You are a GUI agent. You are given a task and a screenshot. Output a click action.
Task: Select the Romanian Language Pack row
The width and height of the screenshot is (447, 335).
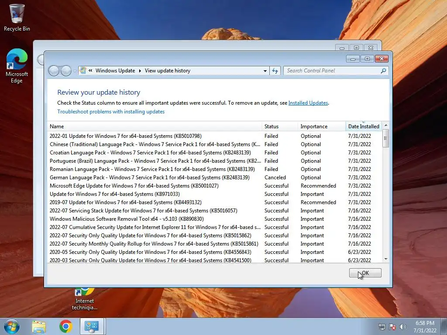214,169
